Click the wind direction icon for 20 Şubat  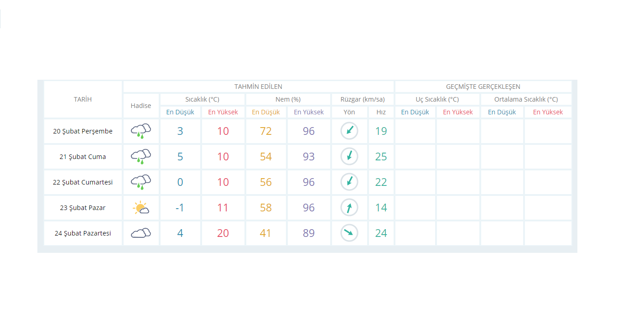coord(349,131)
